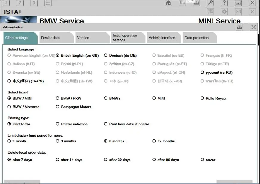Open the wrench settings icon
The height and width of the screenshot is (184, 260).
[x=210, y=3]
